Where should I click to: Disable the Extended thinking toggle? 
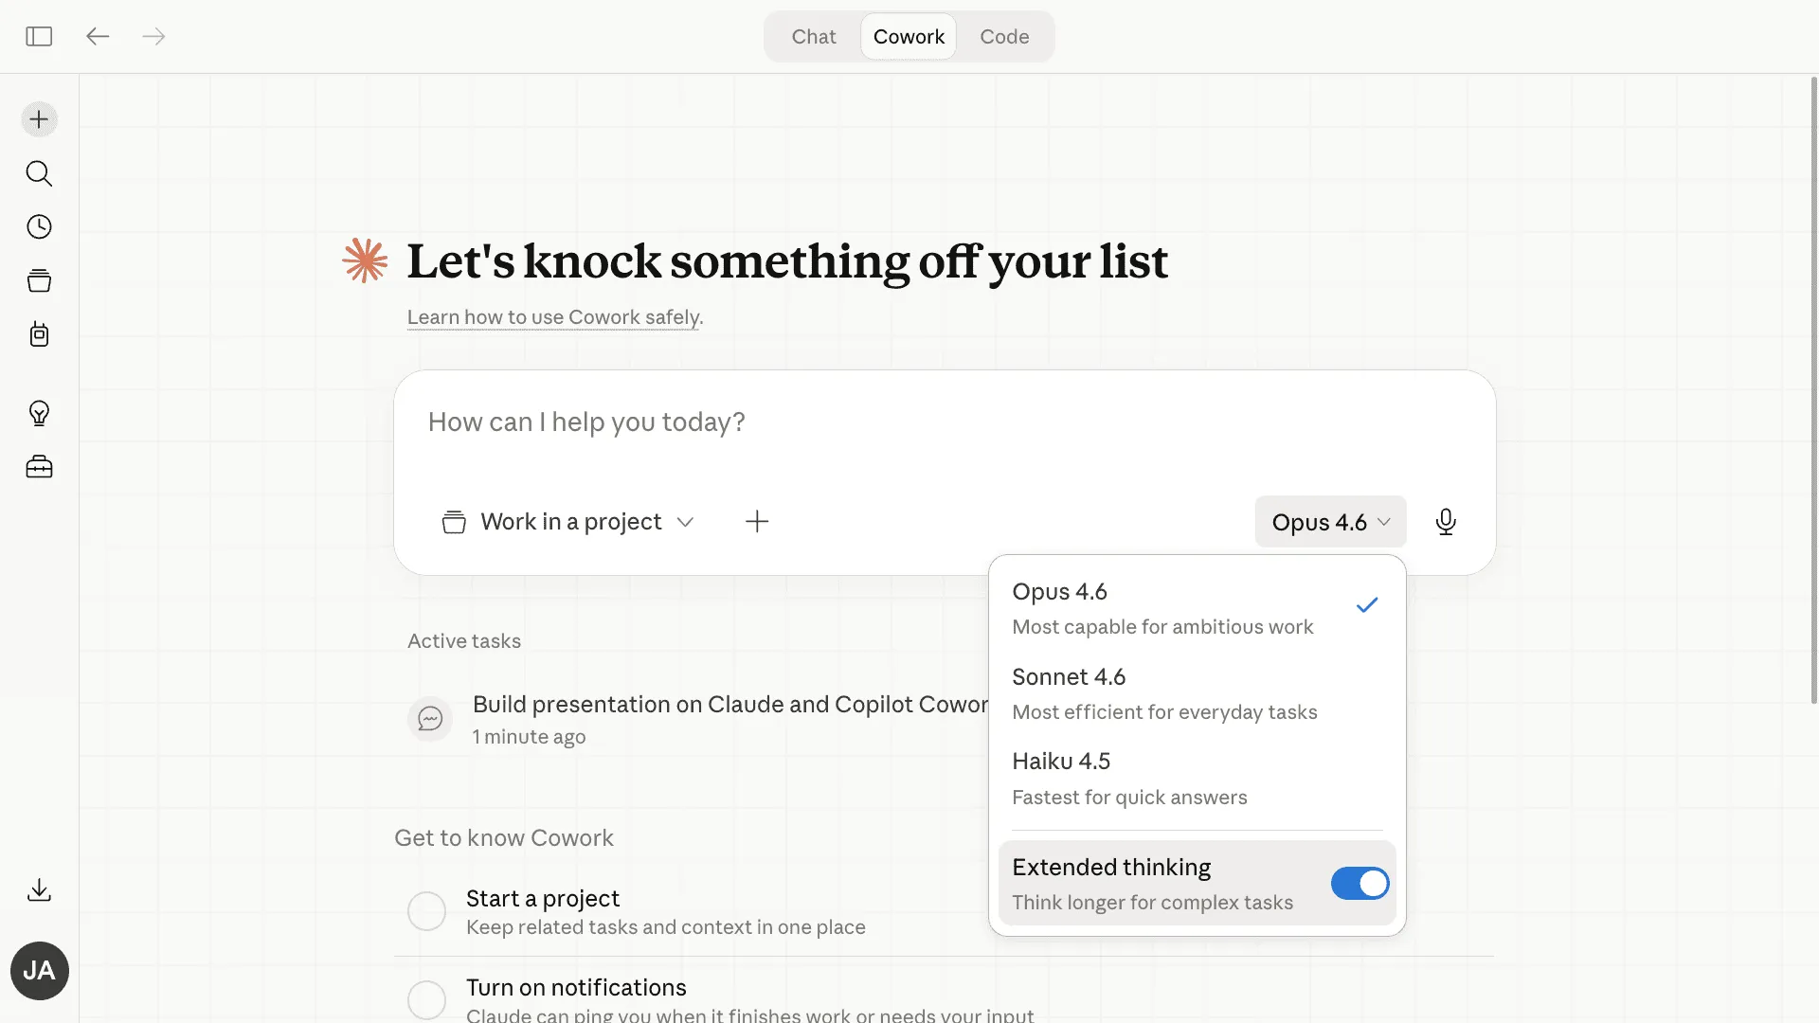tap(1360, 884)
